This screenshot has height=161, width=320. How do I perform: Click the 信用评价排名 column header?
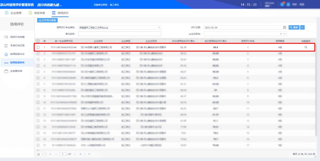click(248, 41)
